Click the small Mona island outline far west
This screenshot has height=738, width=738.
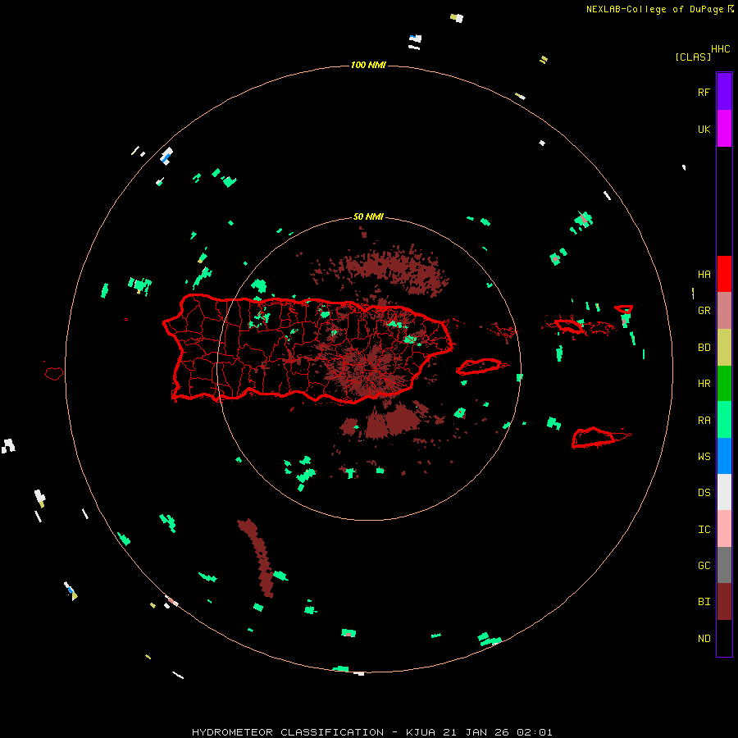[x=54, y=373]
